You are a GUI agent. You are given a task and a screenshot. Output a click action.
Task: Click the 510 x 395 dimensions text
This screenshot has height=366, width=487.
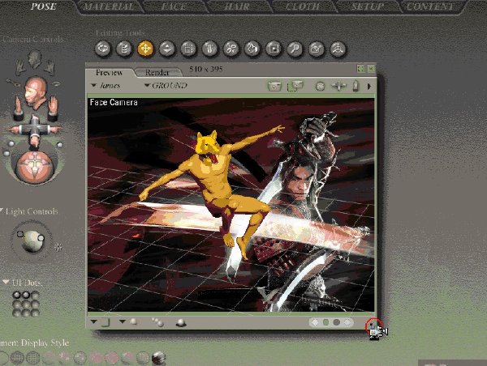click(206, 69)
